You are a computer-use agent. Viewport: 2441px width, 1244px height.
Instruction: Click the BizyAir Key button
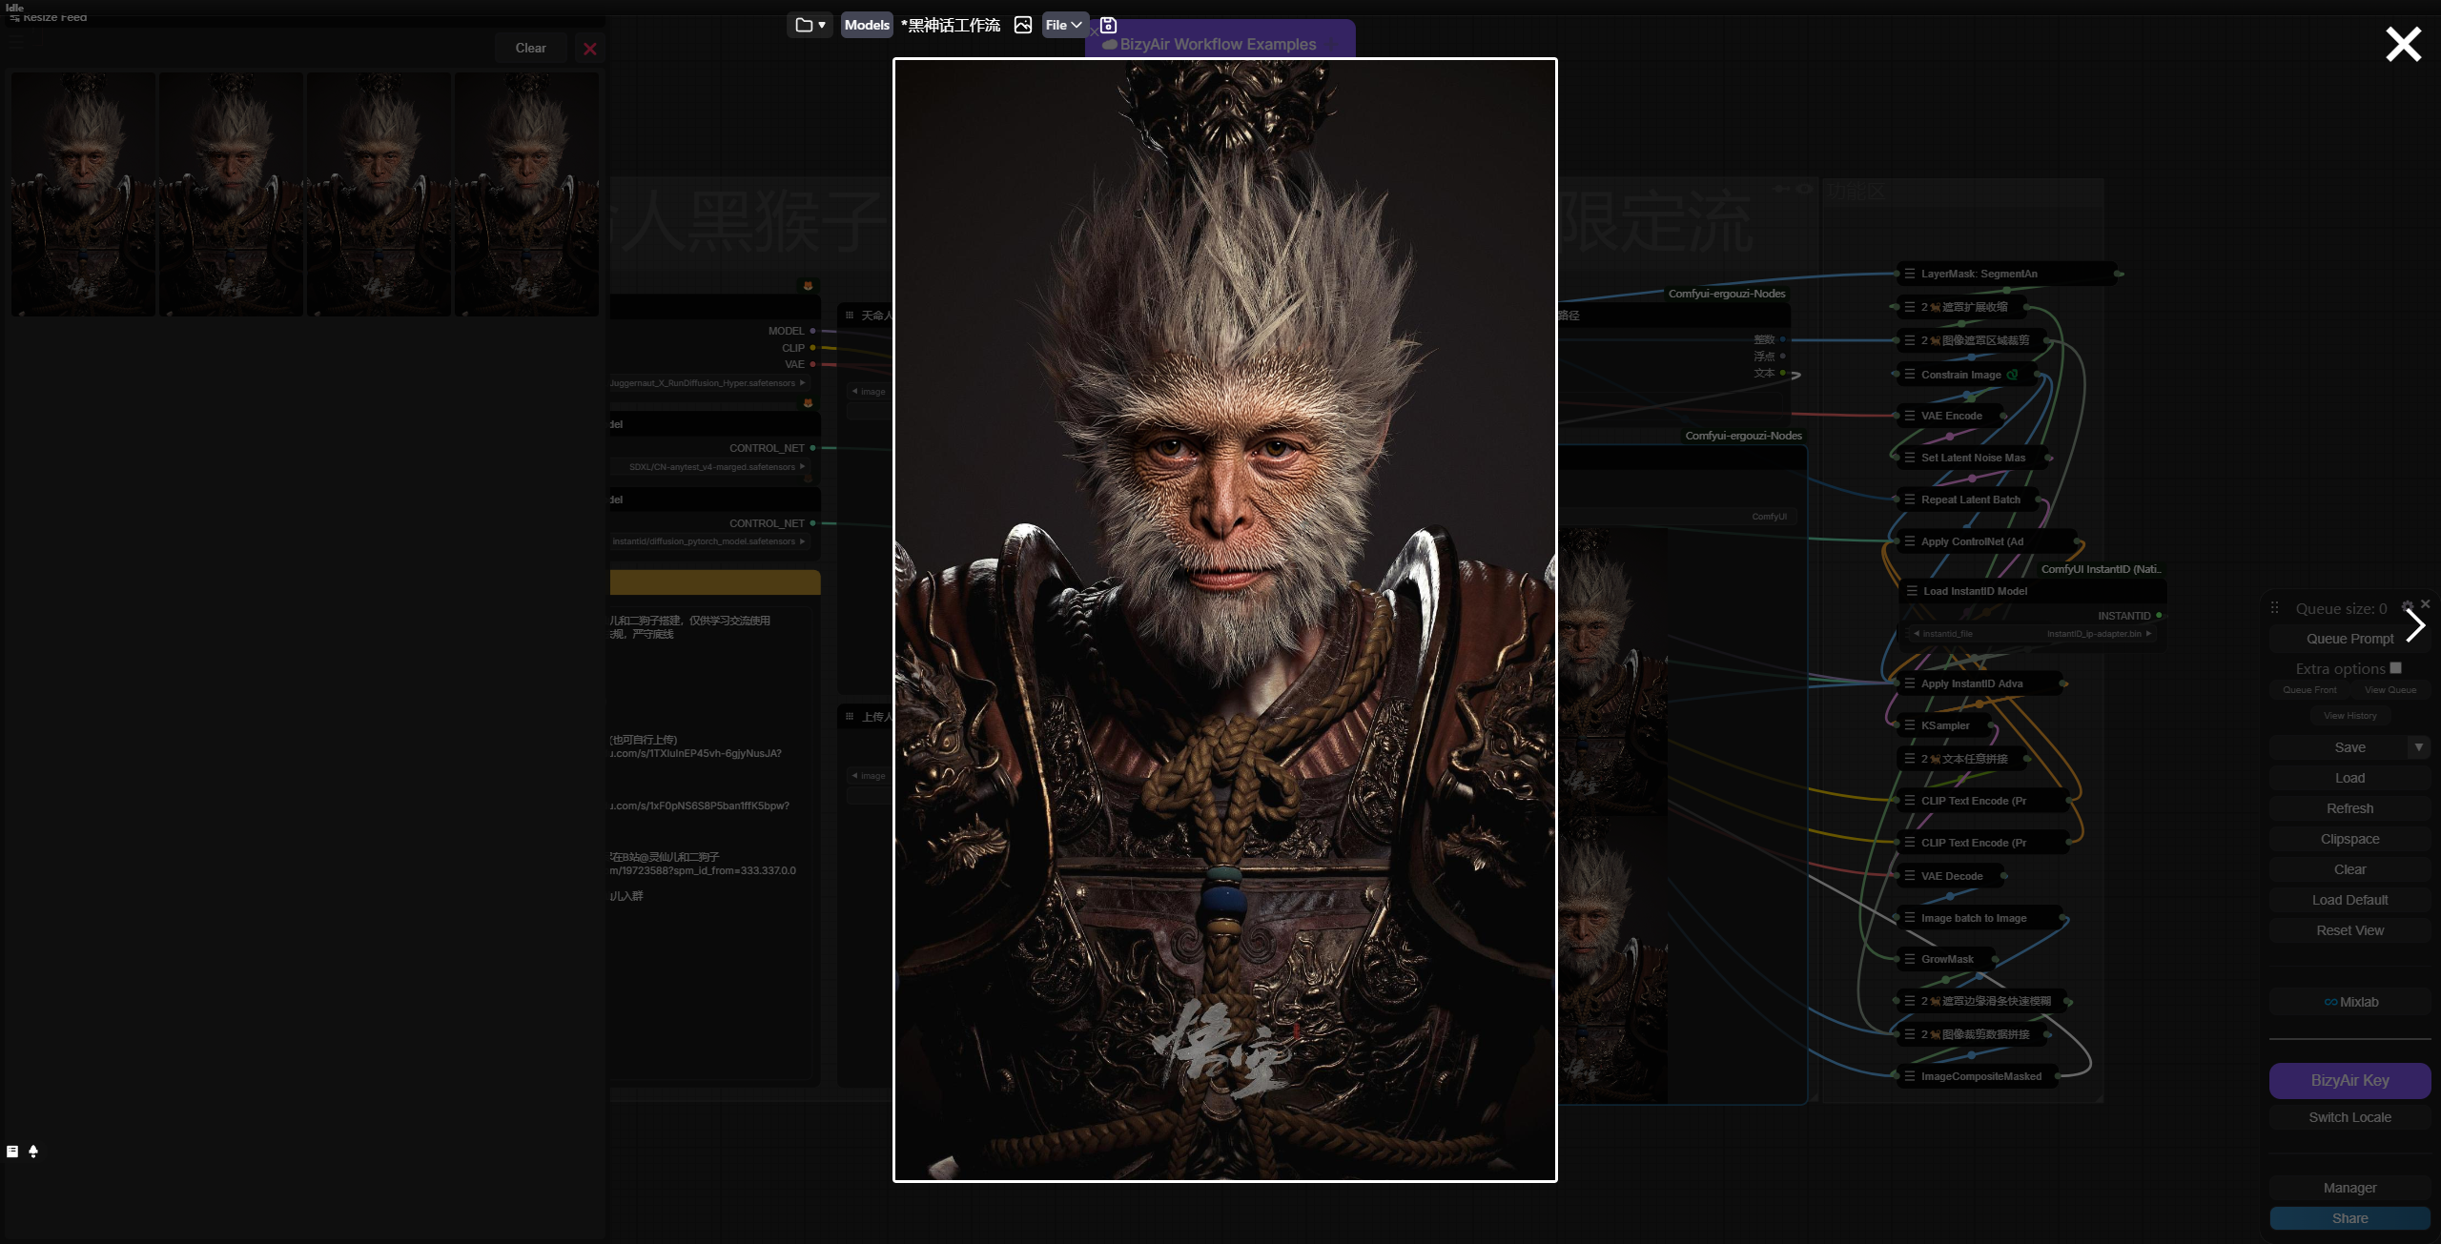tap(2349, 1080)
